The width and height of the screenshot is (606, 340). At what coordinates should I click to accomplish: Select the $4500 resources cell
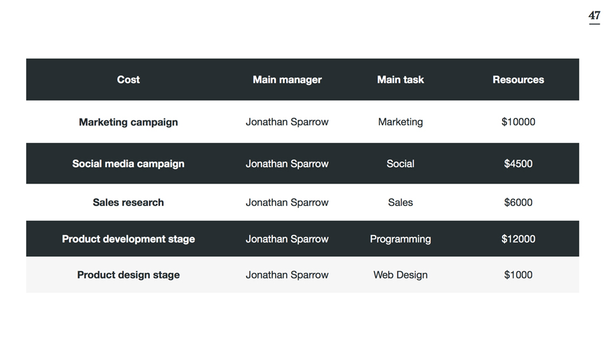click(518, 163)
